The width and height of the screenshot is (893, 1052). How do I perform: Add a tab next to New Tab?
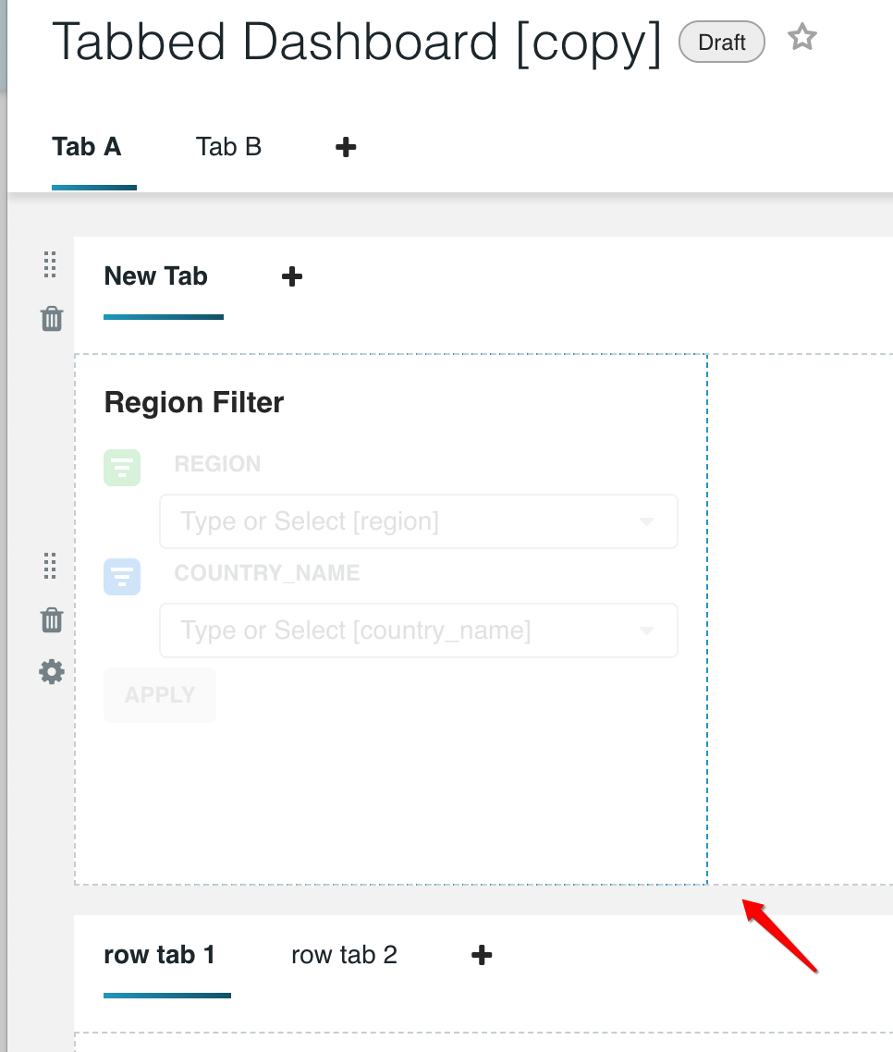[x=291, y=275]
